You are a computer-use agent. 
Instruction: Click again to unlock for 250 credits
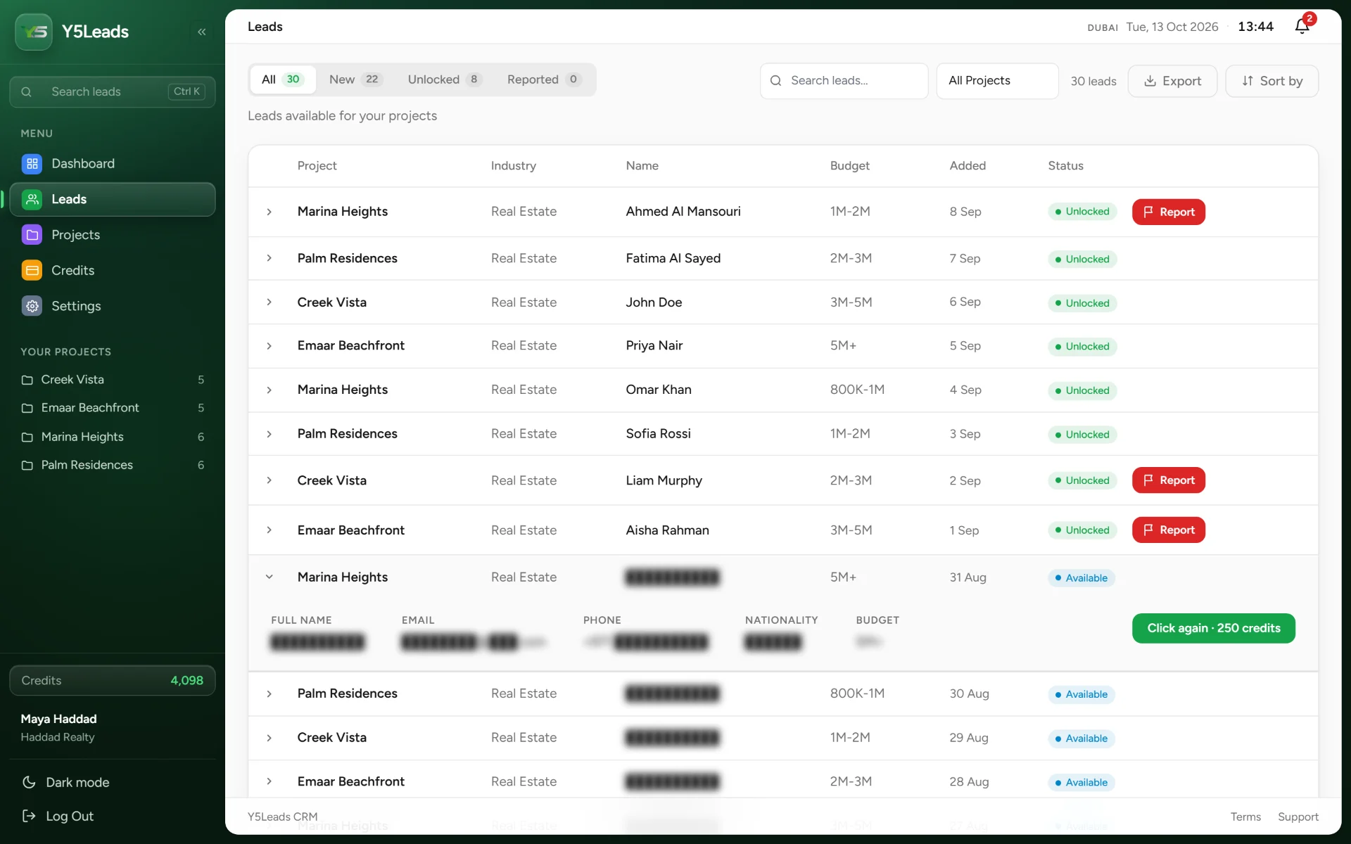1213,628
